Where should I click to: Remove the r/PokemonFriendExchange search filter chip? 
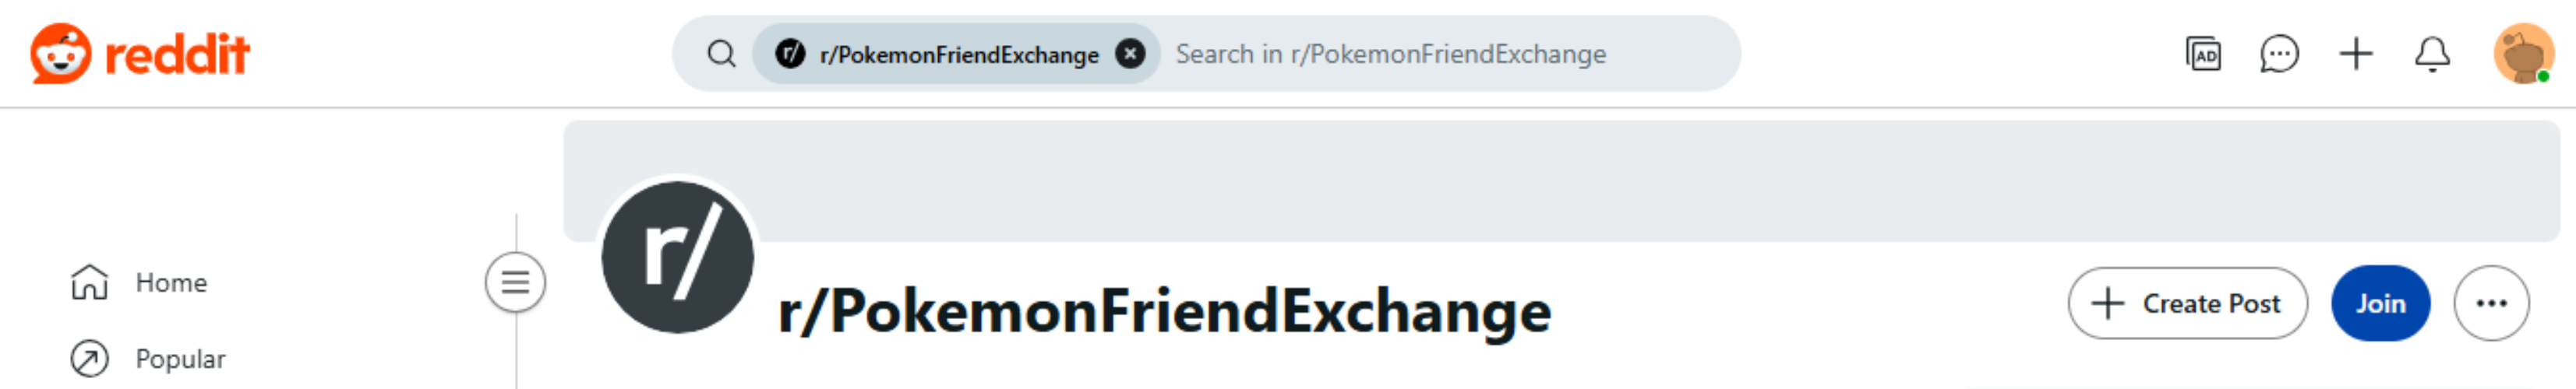[1130, 54]
